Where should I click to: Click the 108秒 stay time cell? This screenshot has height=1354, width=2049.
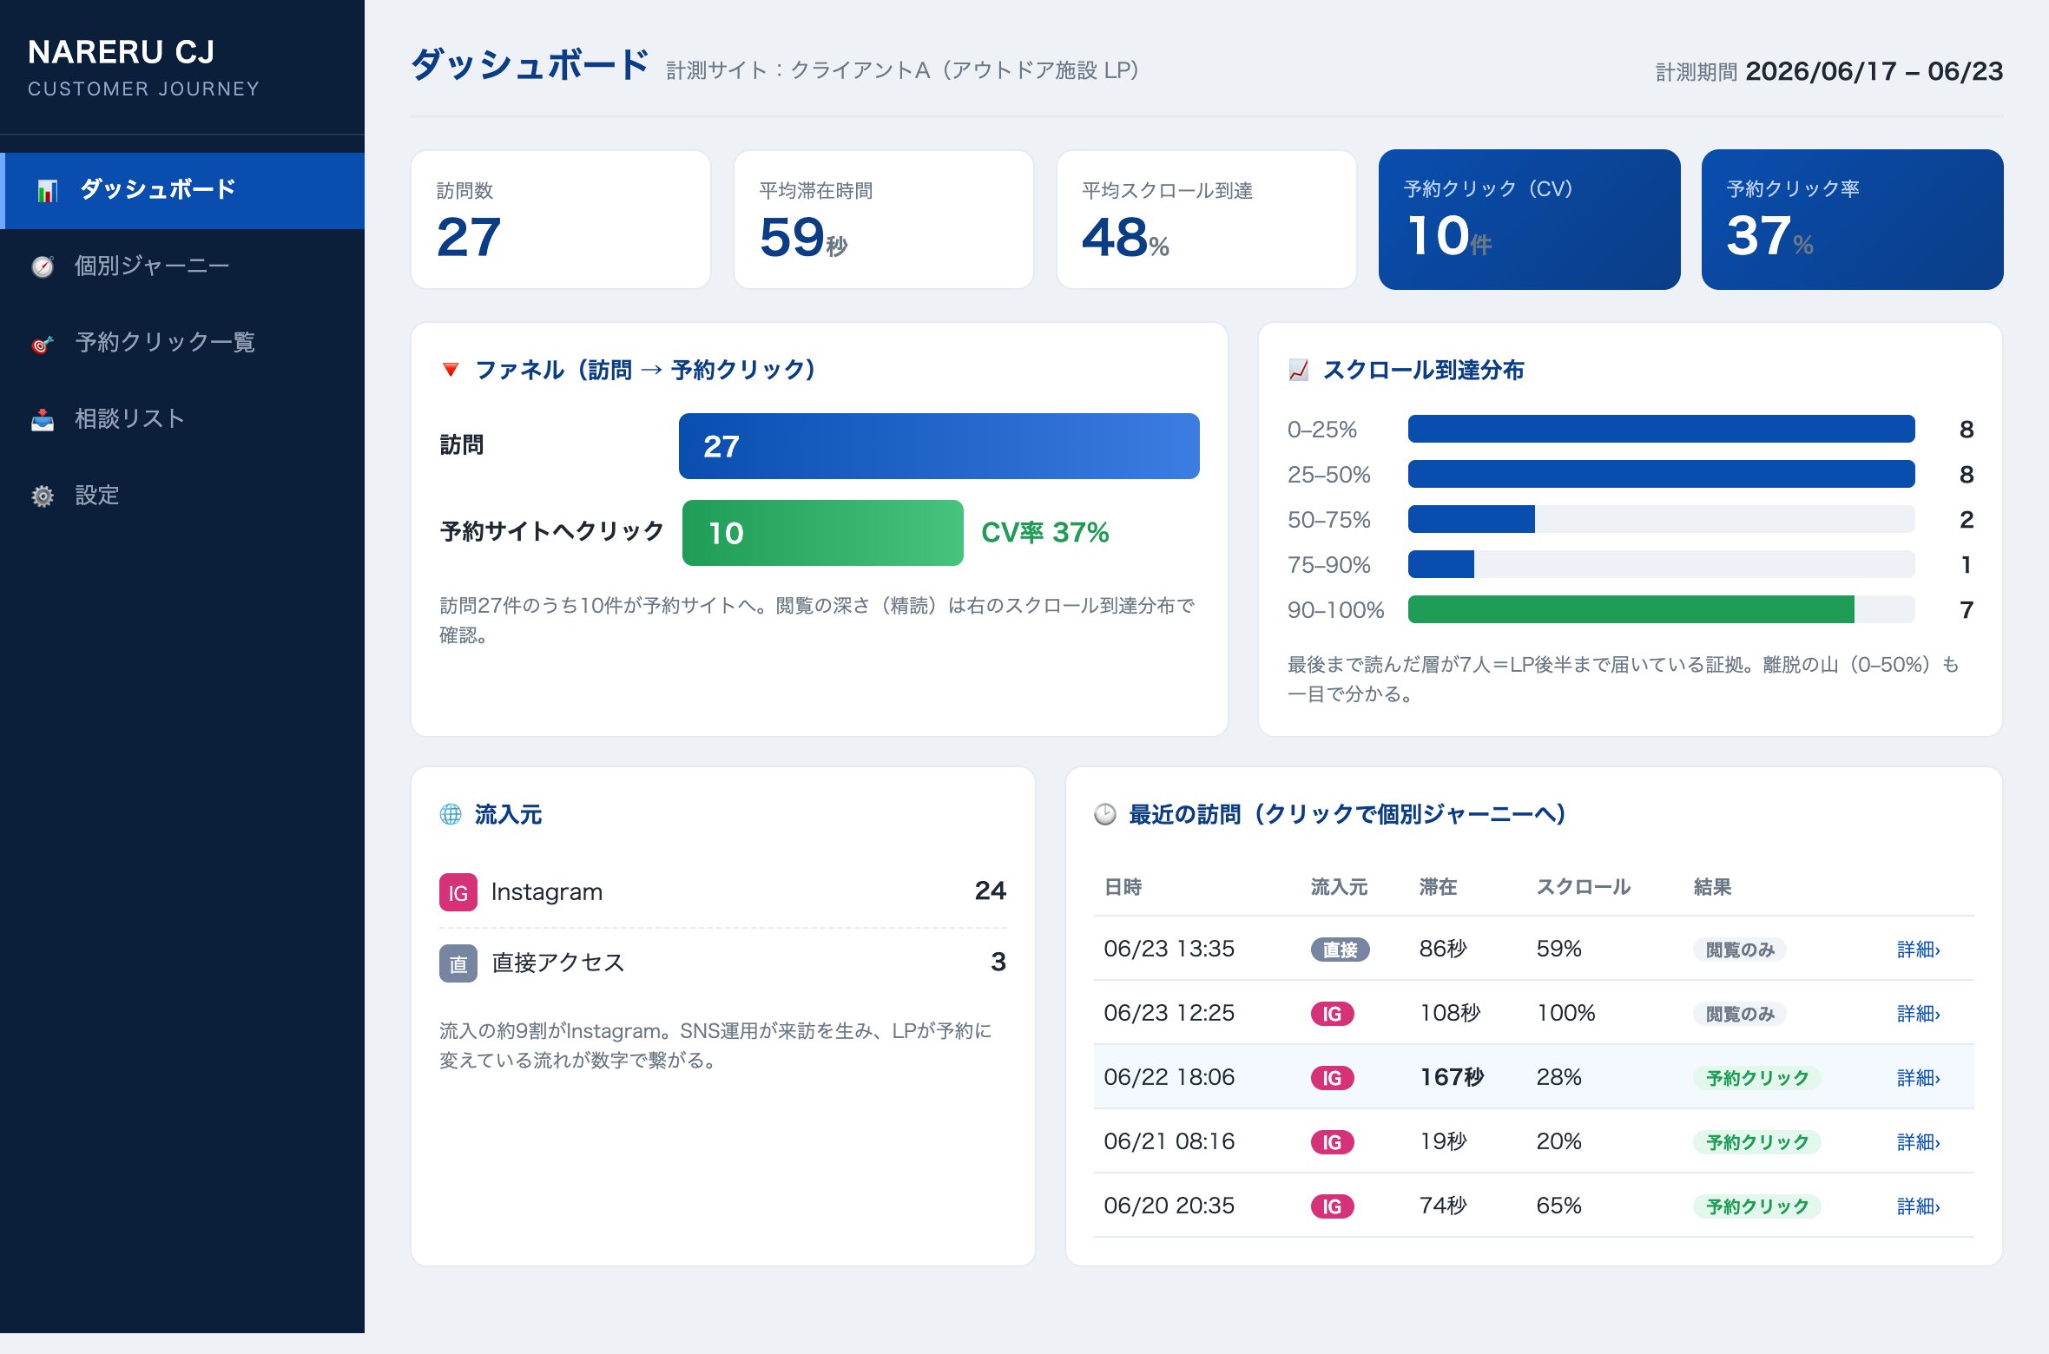(1451, 1013)
